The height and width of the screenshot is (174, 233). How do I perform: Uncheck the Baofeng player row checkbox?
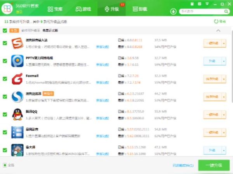pos(5,132)
